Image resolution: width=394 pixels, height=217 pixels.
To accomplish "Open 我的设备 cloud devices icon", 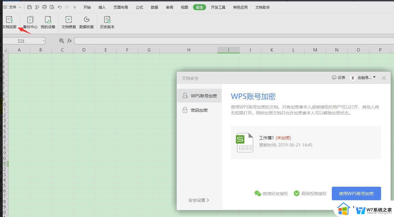I will pos(48,20).
